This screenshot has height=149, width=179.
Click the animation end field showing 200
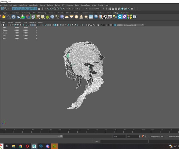132,136
